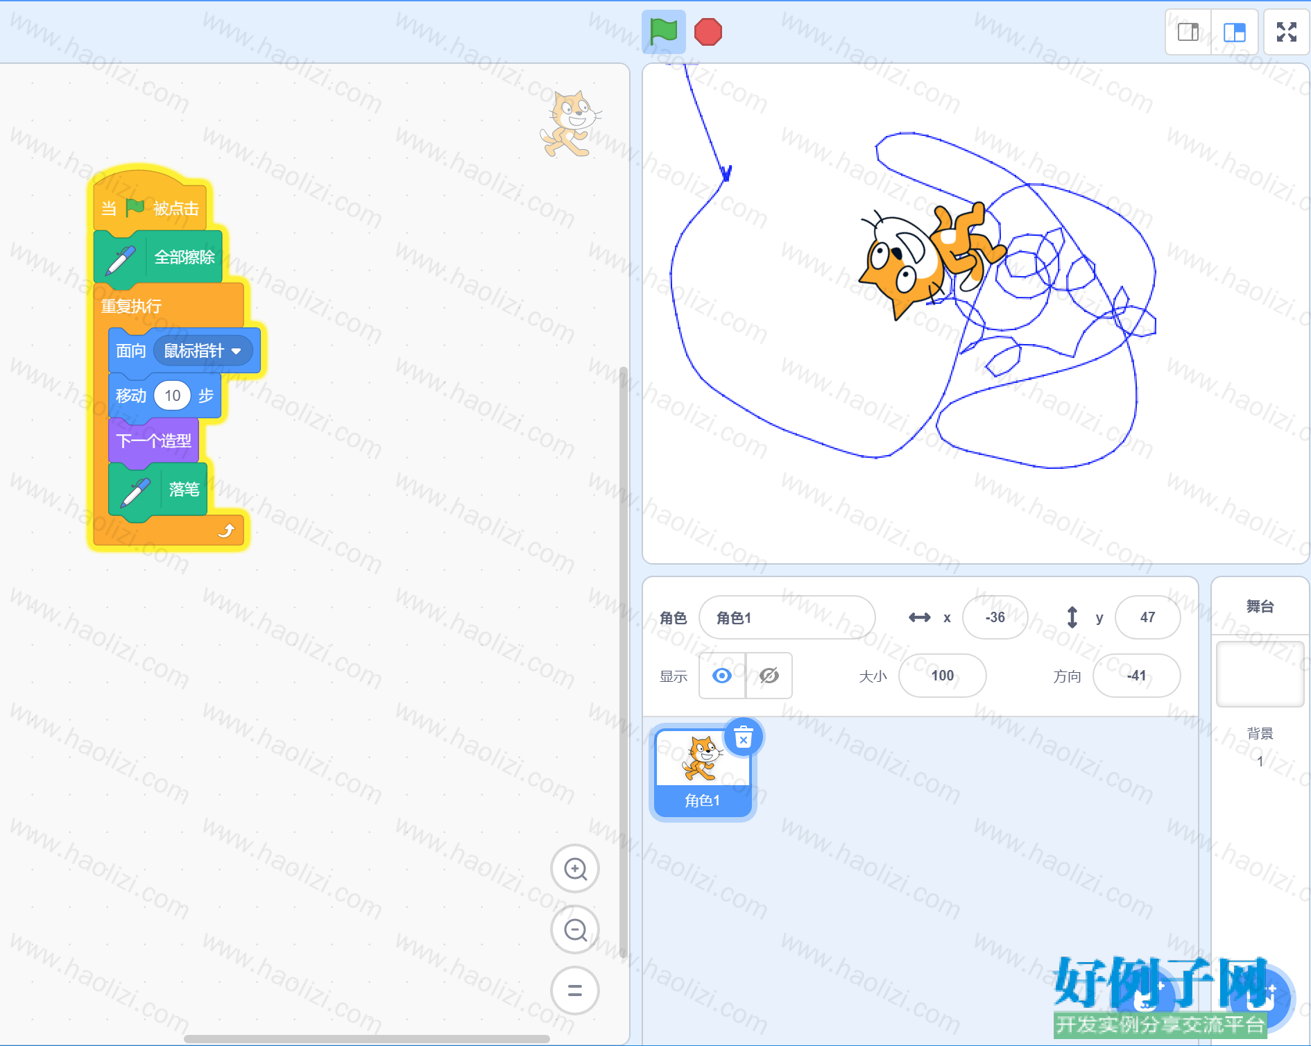Screen dimensions: 1311x1046
Task: Select the 角色1 sprite thumbnail
Action: pyautogui.click(x=703, y=773)
